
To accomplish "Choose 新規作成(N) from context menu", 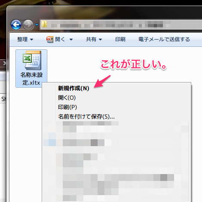I will point(73,88).
